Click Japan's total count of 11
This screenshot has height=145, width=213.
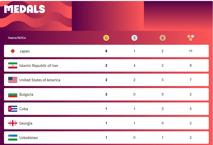pos(191,51)
